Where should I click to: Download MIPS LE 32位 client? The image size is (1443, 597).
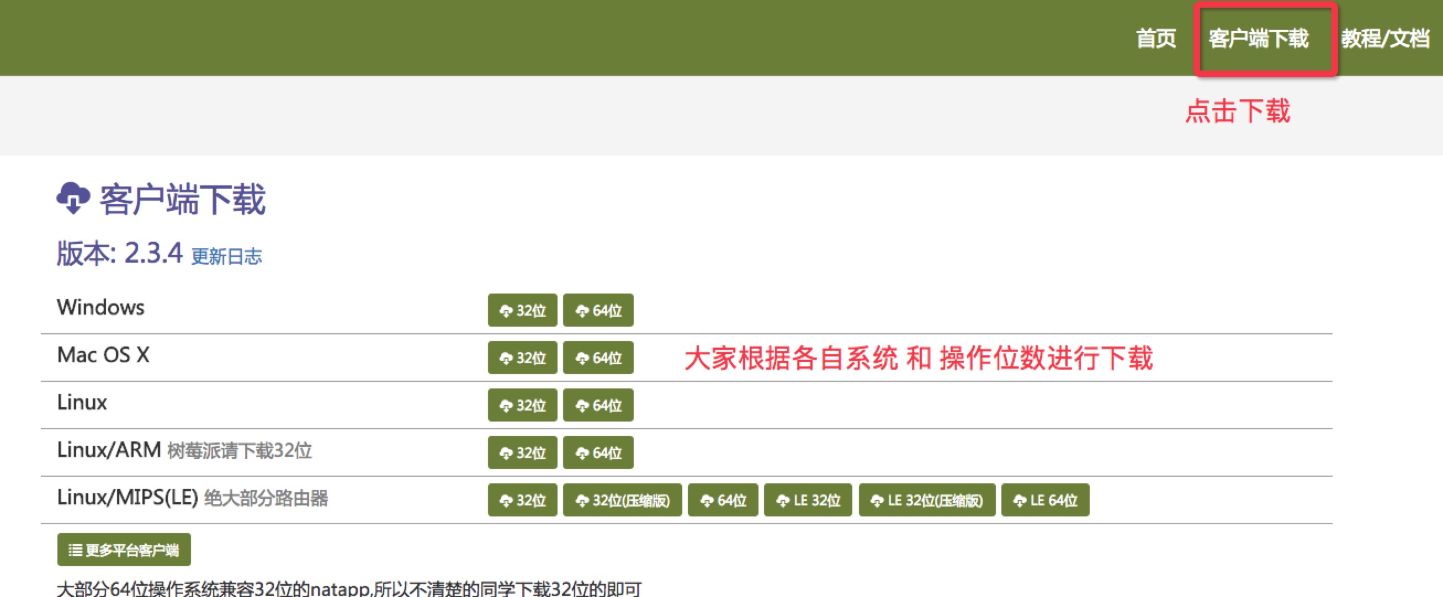pyautogui.click(x=807, y=500)
